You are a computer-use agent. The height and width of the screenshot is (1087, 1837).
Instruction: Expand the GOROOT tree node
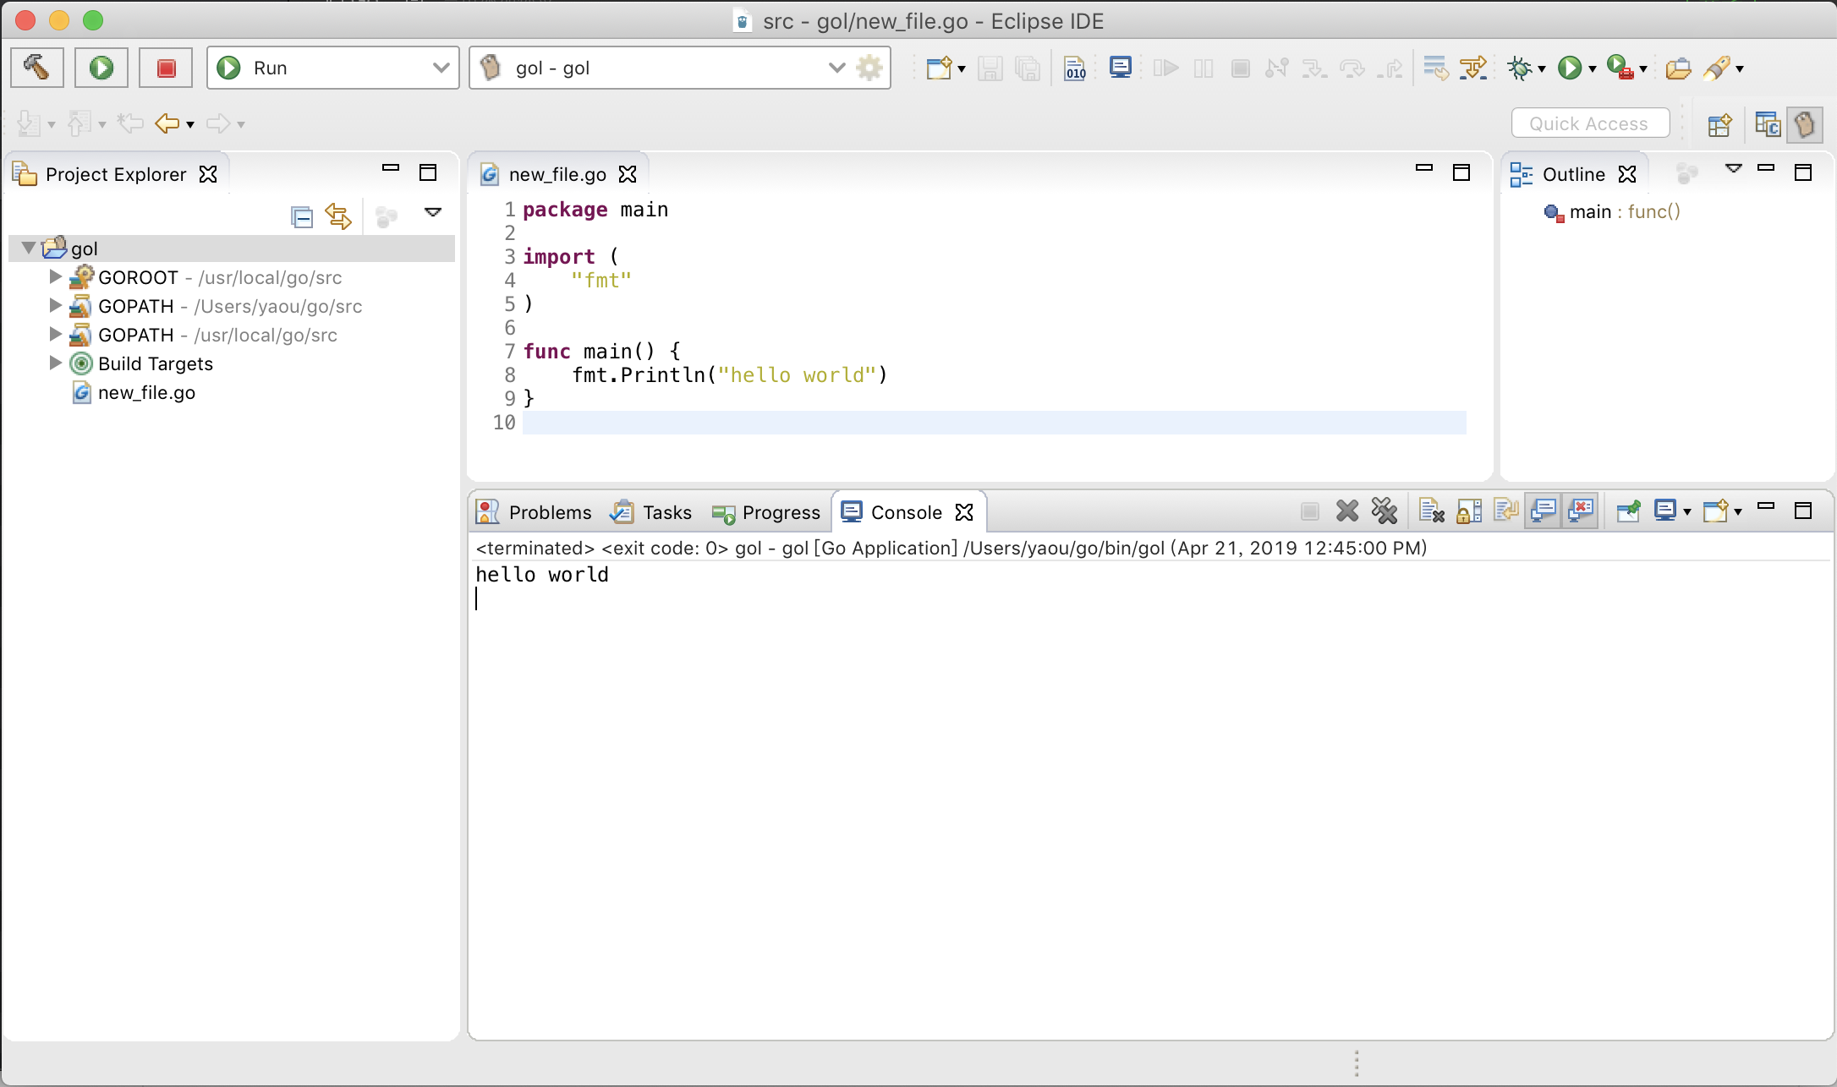coord(55,277)
